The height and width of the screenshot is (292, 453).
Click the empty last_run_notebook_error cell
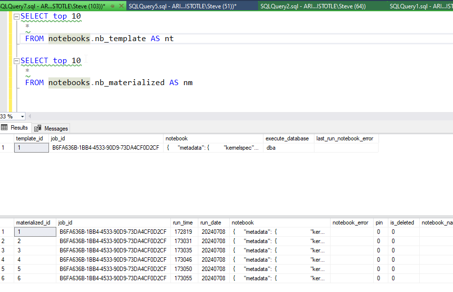click(x=346, y=148)
